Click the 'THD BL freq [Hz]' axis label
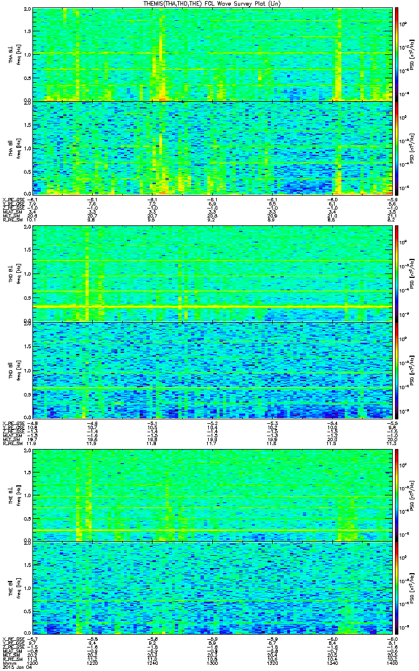419x671 pixels. (x=14, y=273)
